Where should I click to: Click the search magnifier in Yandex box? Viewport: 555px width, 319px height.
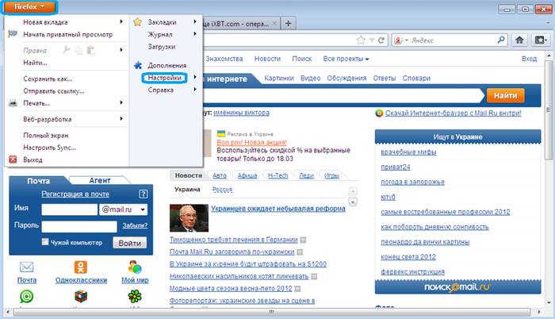[x=501, y=40]
